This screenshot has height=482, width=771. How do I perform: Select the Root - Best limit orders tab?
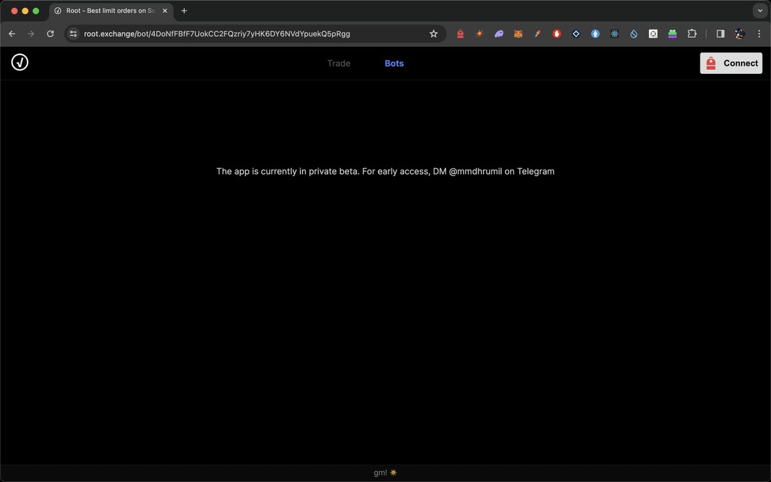(x=111, y=11)
